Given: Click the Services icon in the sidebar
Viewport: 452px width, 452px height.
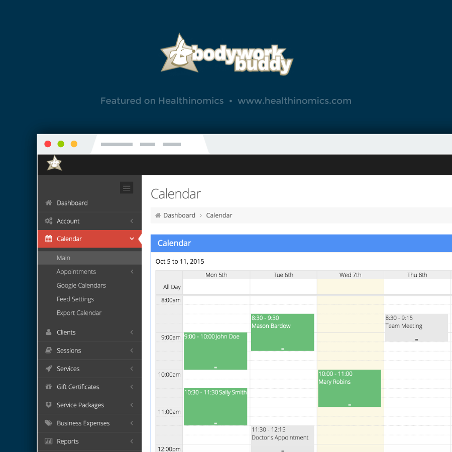Looking at the screenshot, I should click(x=49, y=369).
